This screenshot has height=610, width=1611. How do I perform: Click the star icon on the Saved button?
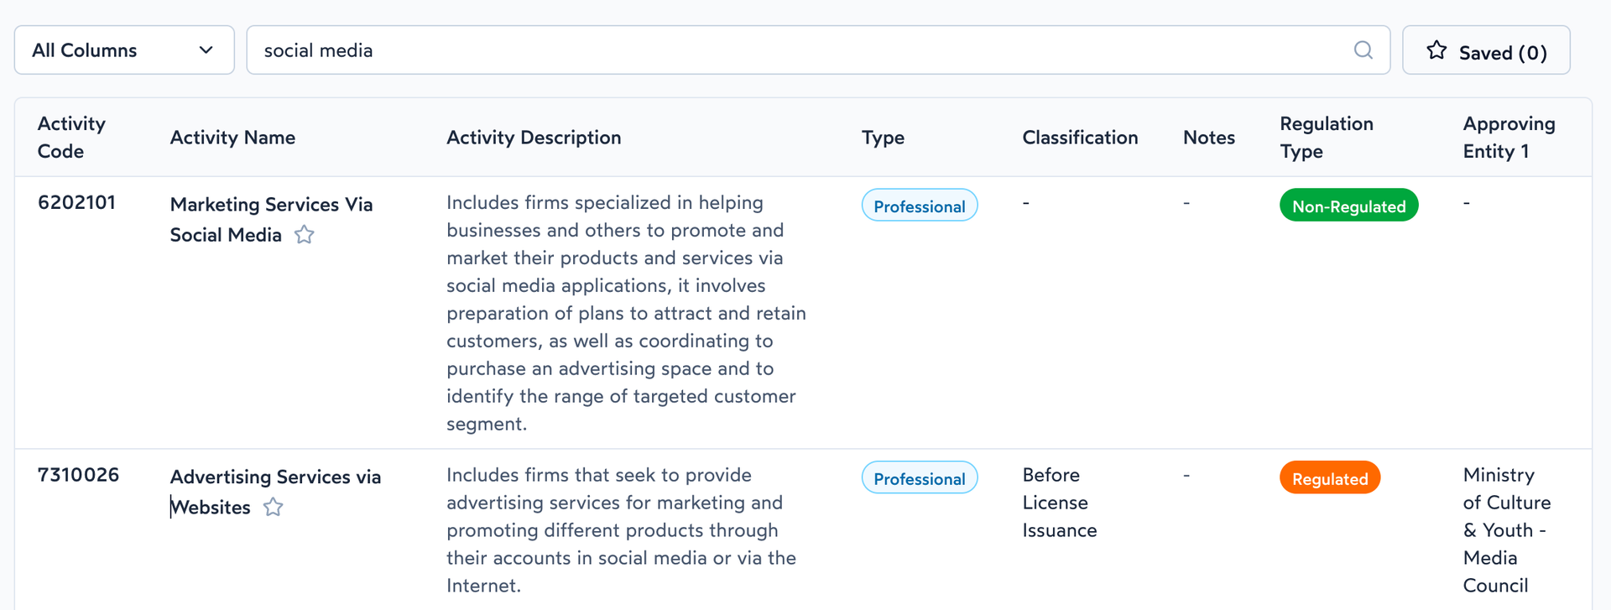click(x=1436, y=50)
